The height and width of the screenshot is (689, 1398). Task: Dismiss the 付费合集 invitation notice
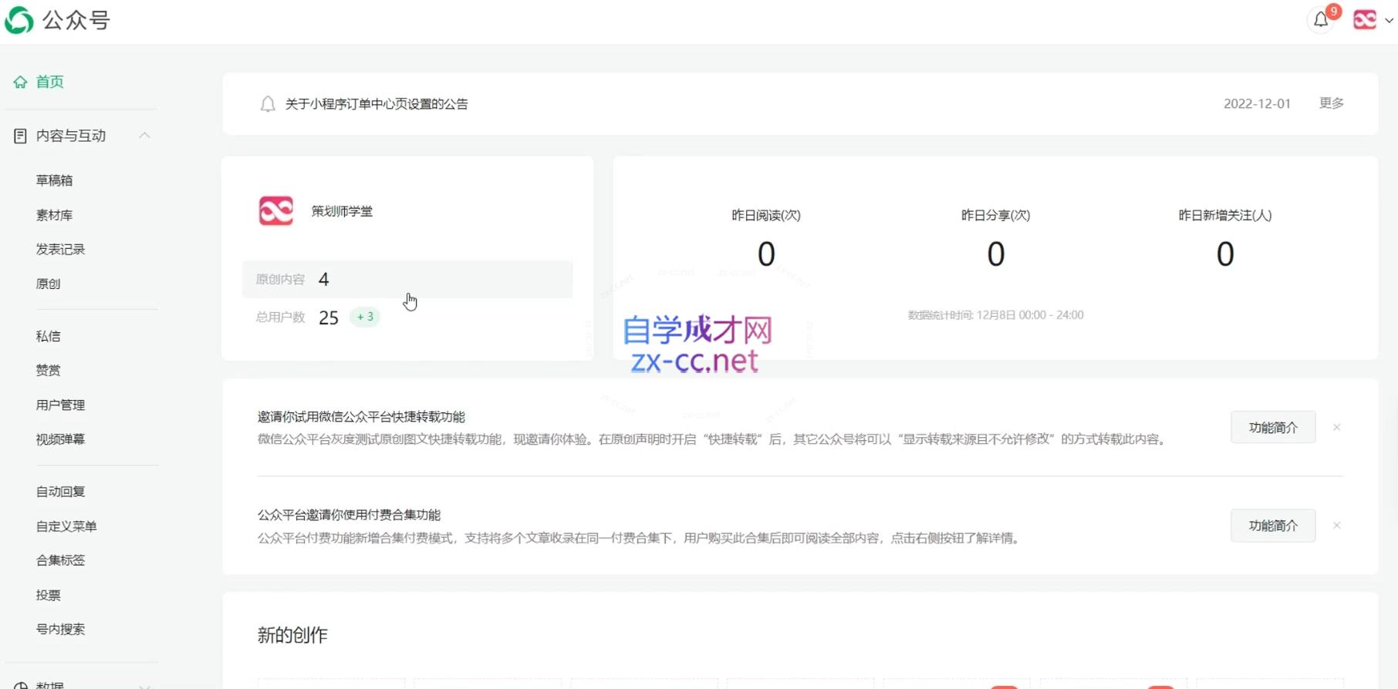[x=1336, y=526]
